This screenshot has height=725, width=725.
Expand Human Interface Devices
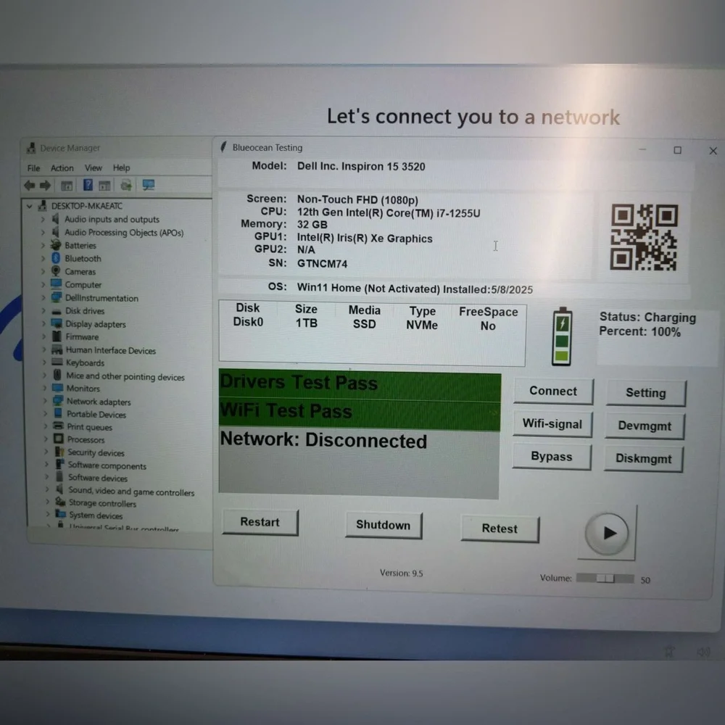click(44, 349)
